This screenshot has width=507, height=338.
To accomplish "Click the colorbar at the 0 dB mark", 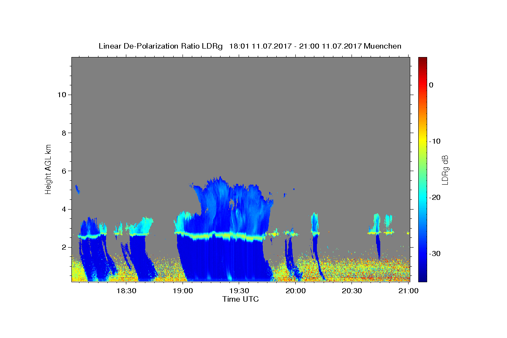I will pyautogui.click(x=422, y=85).
